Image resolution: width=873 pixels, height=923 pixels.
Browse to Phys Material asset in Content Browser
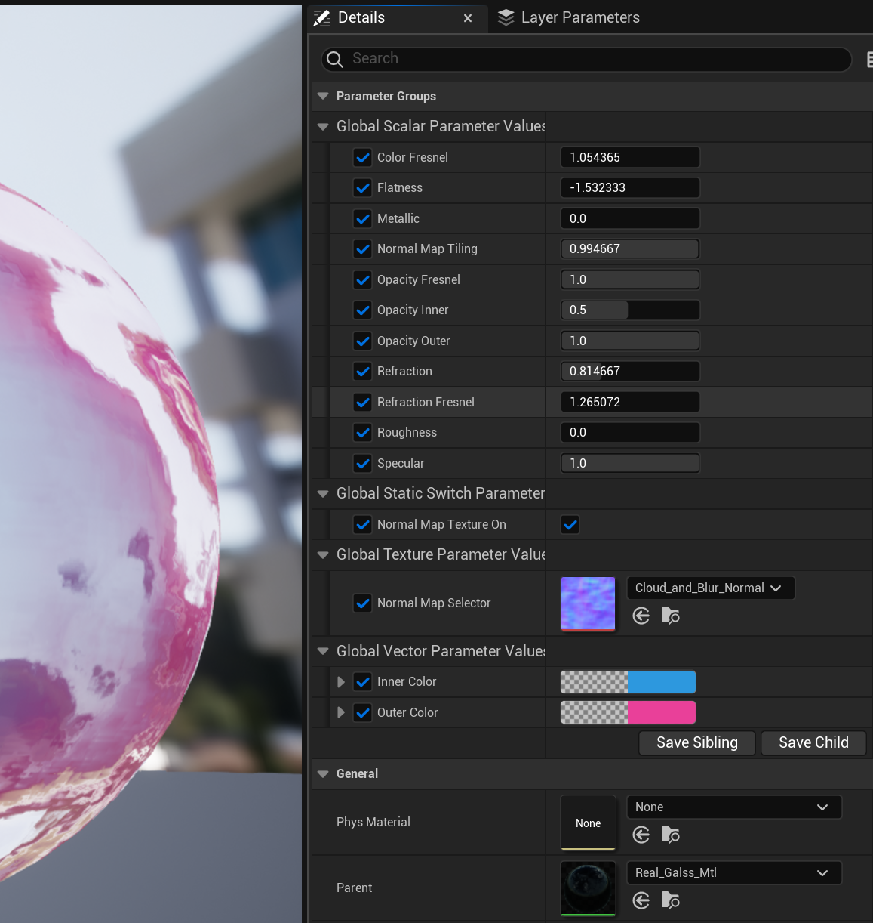point(670,835)
